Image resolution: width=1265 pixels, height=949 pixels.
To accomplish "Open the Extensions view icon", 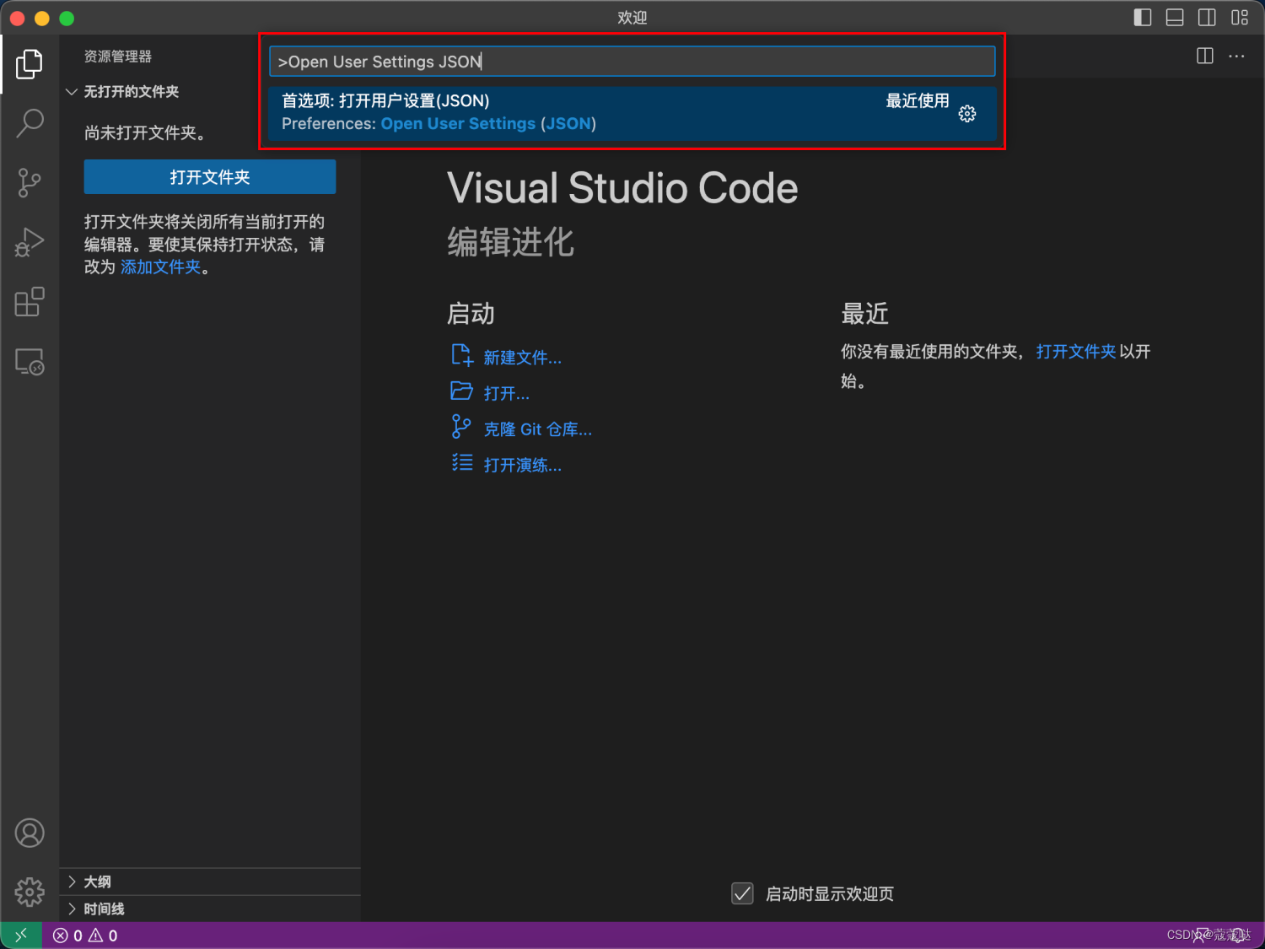I will click(30, 302).
